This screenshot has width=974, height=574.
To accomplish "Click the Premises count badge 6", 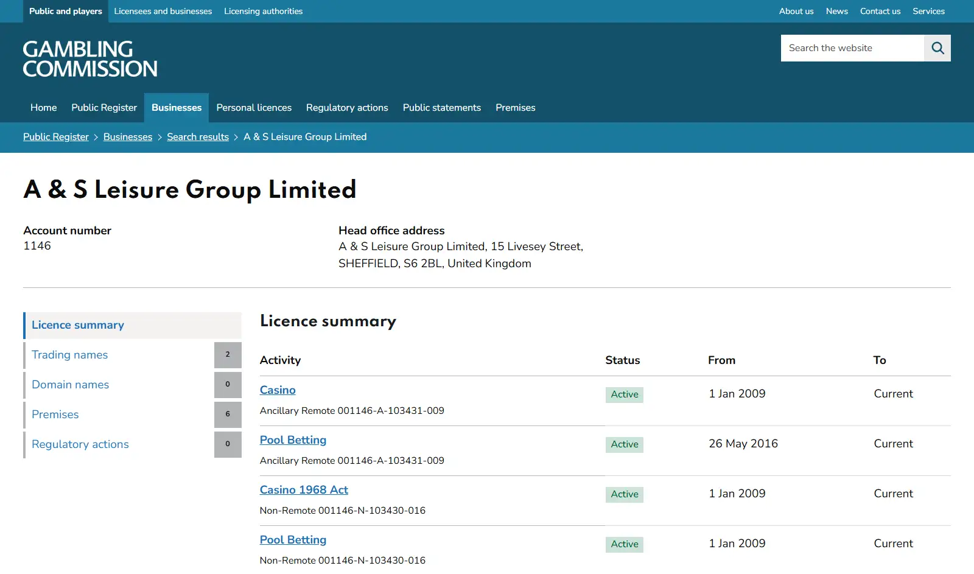I will point(228,415).
